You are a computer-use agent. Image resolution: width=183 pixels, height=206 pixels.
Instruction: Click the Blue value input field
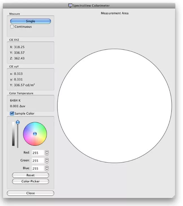38,168
